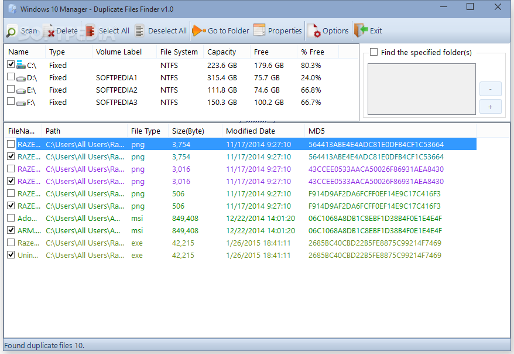Viewport: 514px width, 354px height.
Task: Sort results by MD5 column header
Action: coord(390,131)
